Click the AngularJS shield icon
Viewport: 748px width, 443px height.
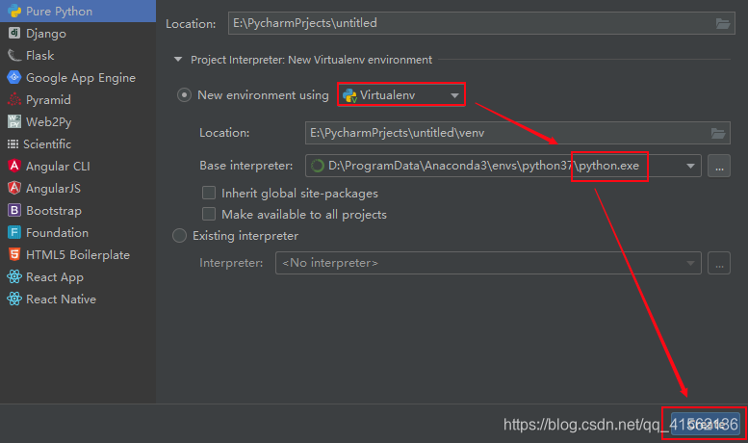click(x=14, y=188)
